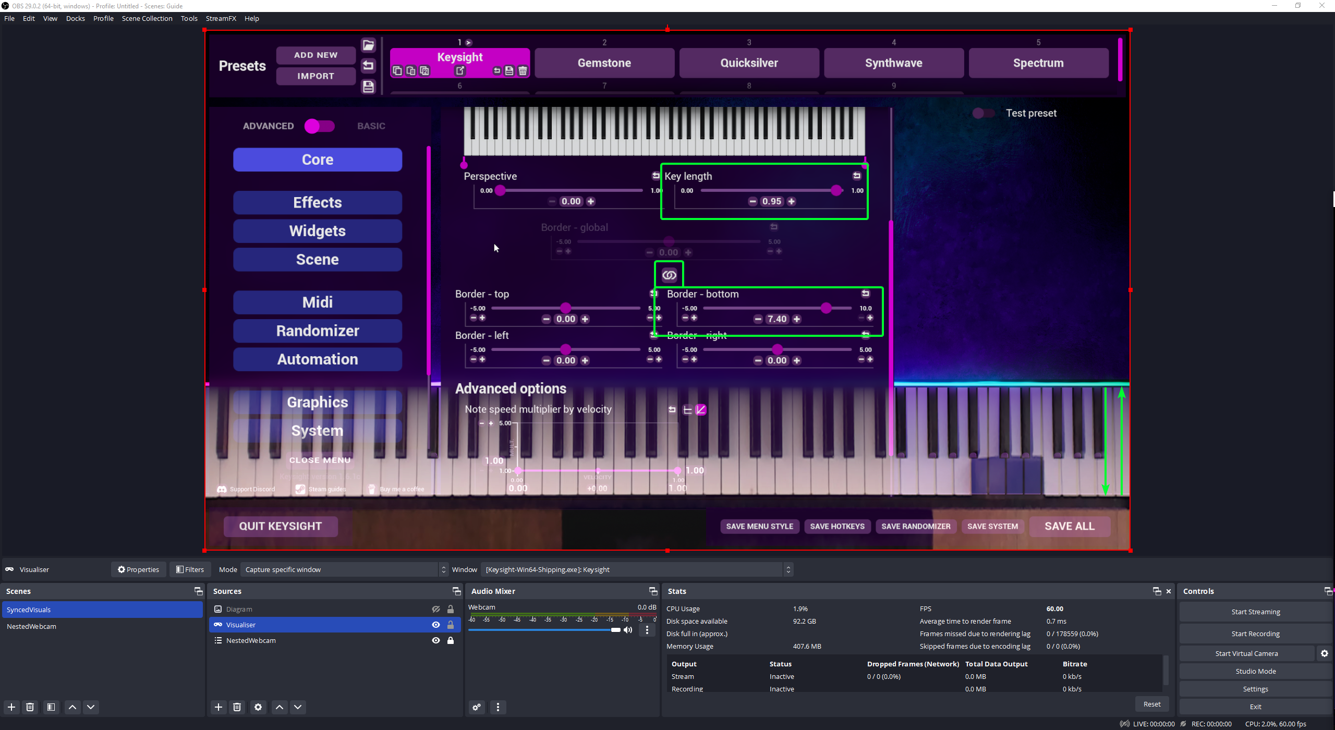Move selected source down arrow
The width and height of the screenshot is (1335, 730).
pos(298,707)
